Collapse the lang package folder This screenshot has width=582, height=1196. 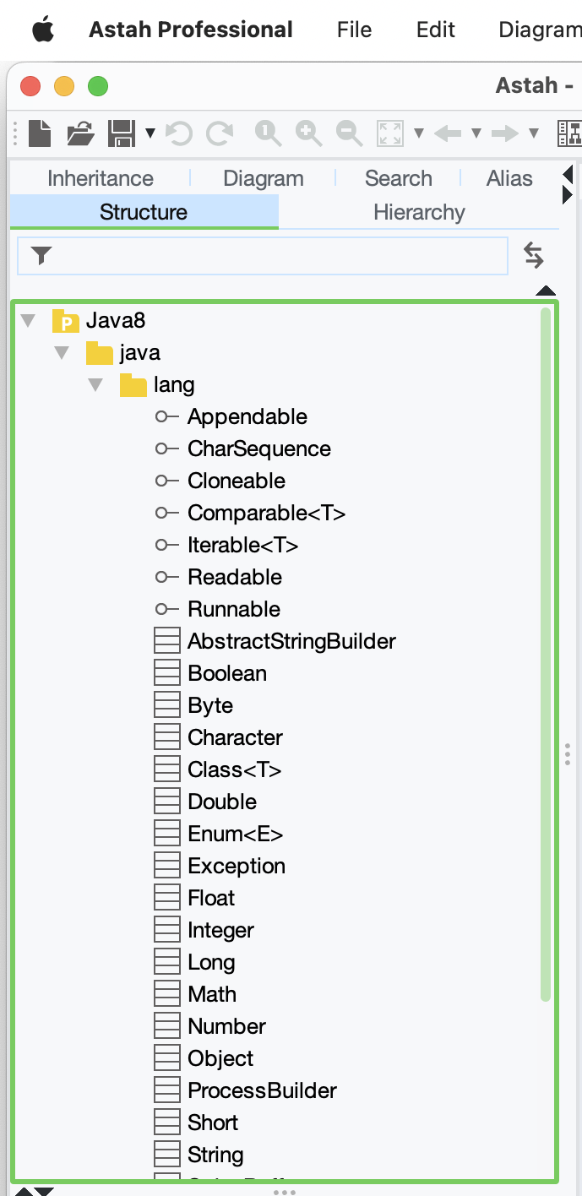(x=95, y=385)
